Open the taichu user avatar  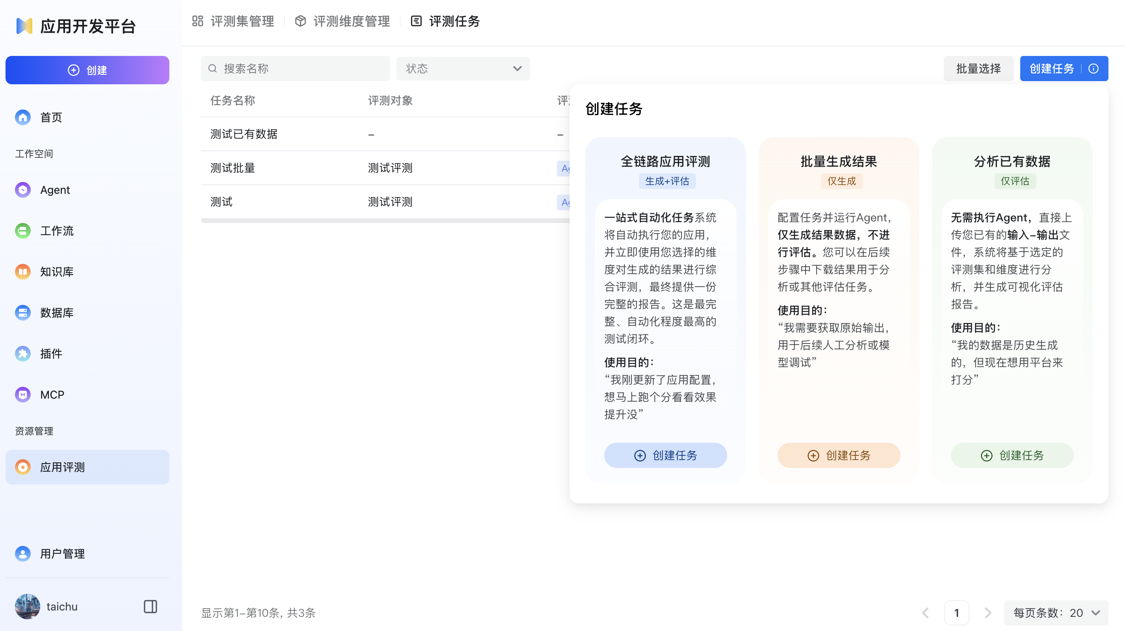(x=27, y=606)
